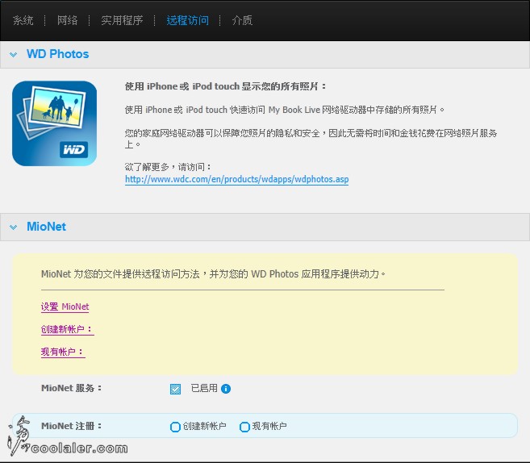This screenshot has height=463, width=530.
Task: Click the MioNet 注册 label
Action: pos(71,426)
